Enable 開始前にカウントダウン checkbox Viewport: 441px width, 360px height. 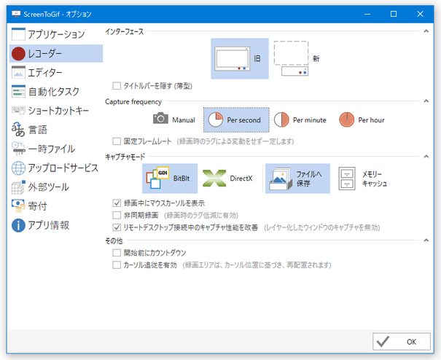pos(117,253)
